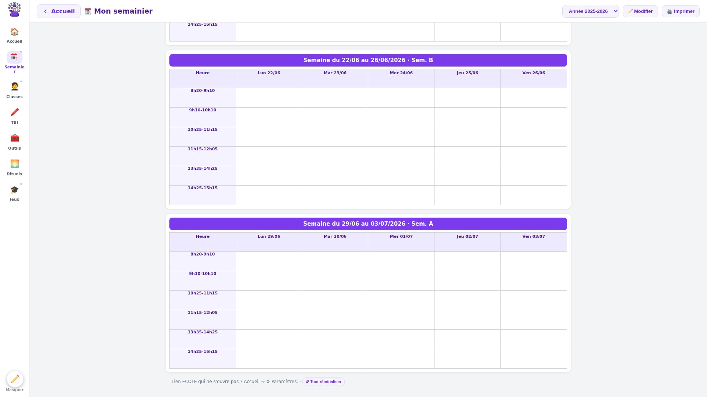Screen dimensions: 707x397
Task: Click the Imprimer print button
Action: point(680,11)
